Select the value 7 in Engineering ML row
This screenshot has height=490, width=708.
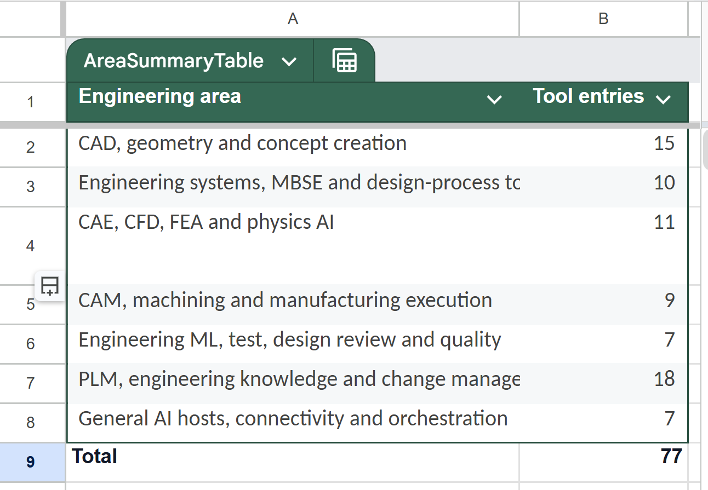tap(603, 344)
